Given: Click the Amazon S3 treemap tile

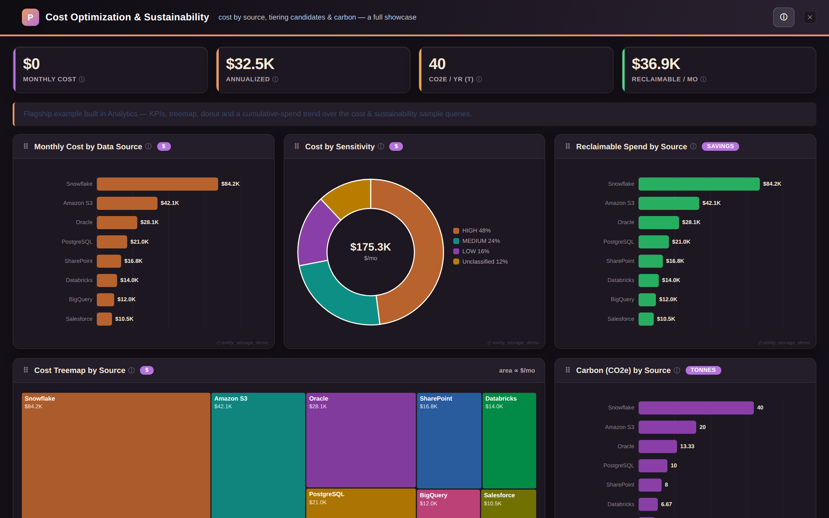Looking at the screenshot, I should [x=258, y=455].
